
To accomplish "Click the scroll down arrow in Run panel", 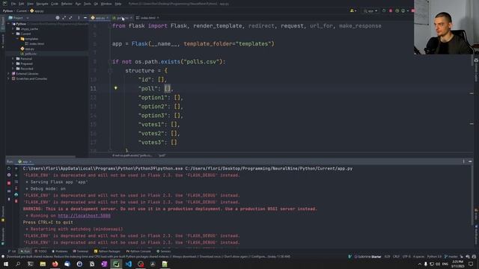I will [x=16, y=175].
